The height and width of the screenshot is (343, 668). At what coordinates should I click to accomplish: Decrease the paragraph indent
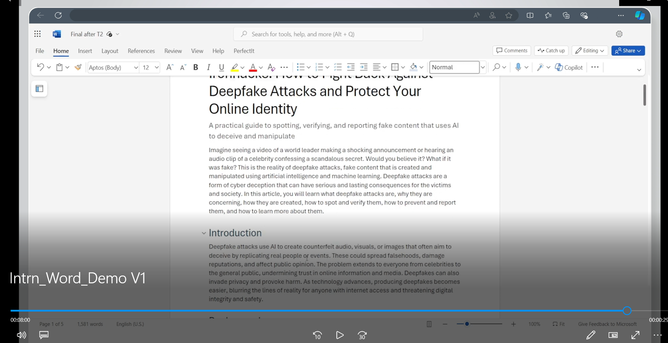point(351,67)
